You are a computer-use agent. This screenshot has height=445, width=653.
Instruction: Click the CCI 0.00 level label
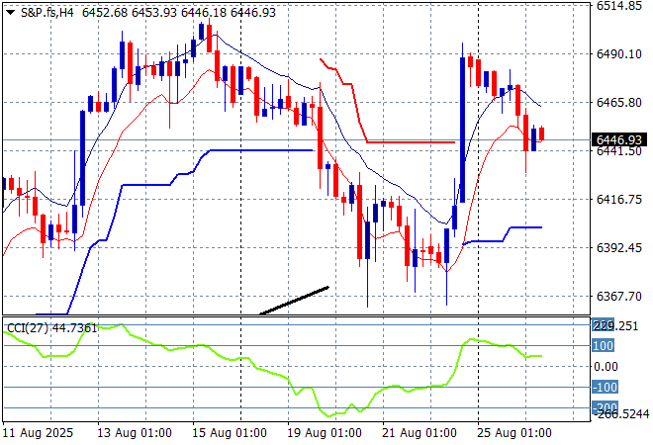(606, 366)
